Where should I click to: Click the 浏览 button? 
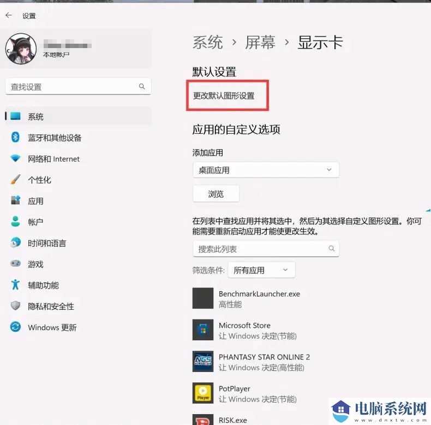(x=216, y=194)
